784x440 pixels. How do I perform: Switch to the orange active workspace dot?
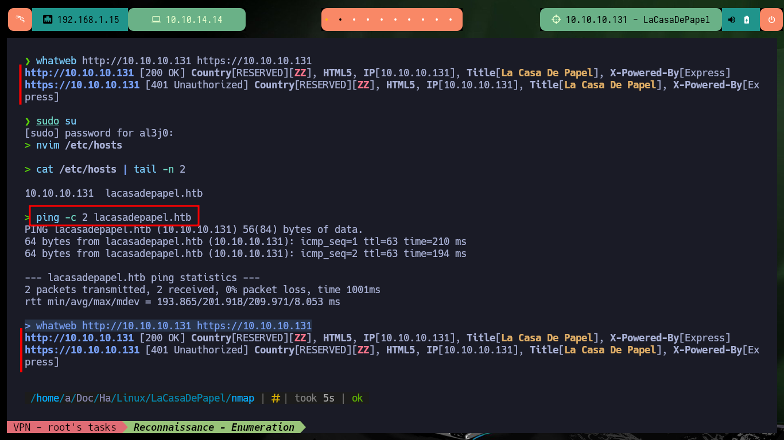pyautogui.click(x=327, y=20)
